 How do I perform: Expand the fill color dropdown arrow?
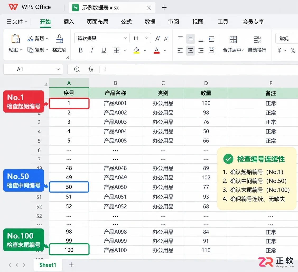pyautogui.click(x=145, y=50)
